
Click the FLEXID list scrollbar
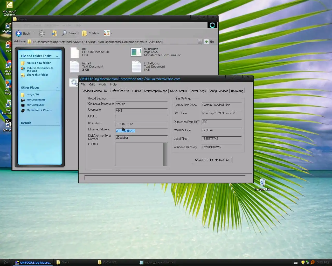[165, 154]
